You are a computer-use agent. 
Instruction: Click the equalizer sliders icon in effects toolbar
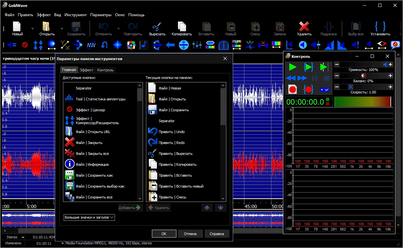pos(197,45)
